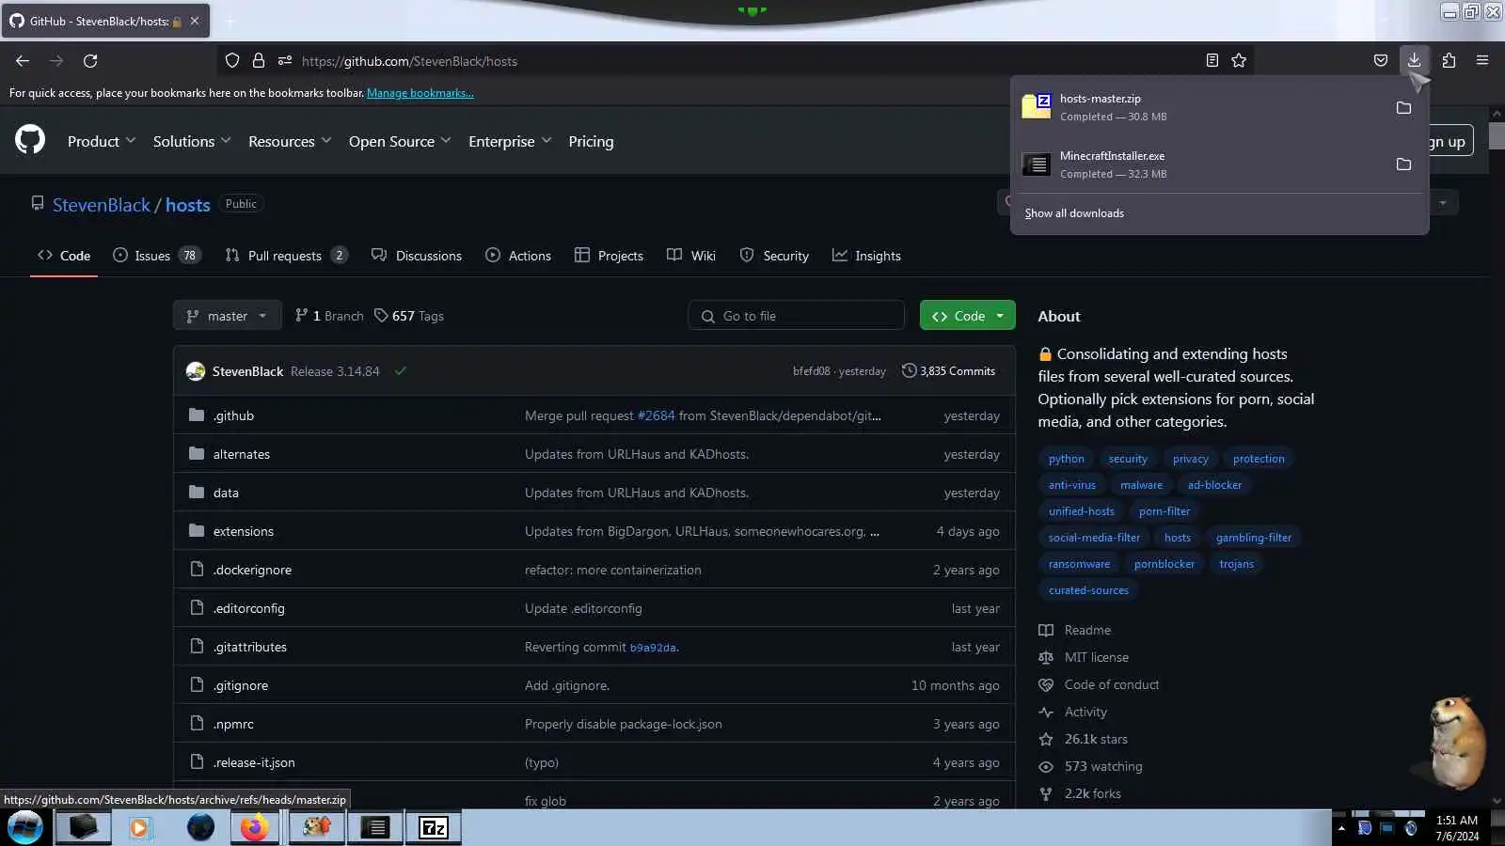The width and height of the screenshot is (1505, 846).
Task: Switch to the Projects tab
Action: click(610, 256)
